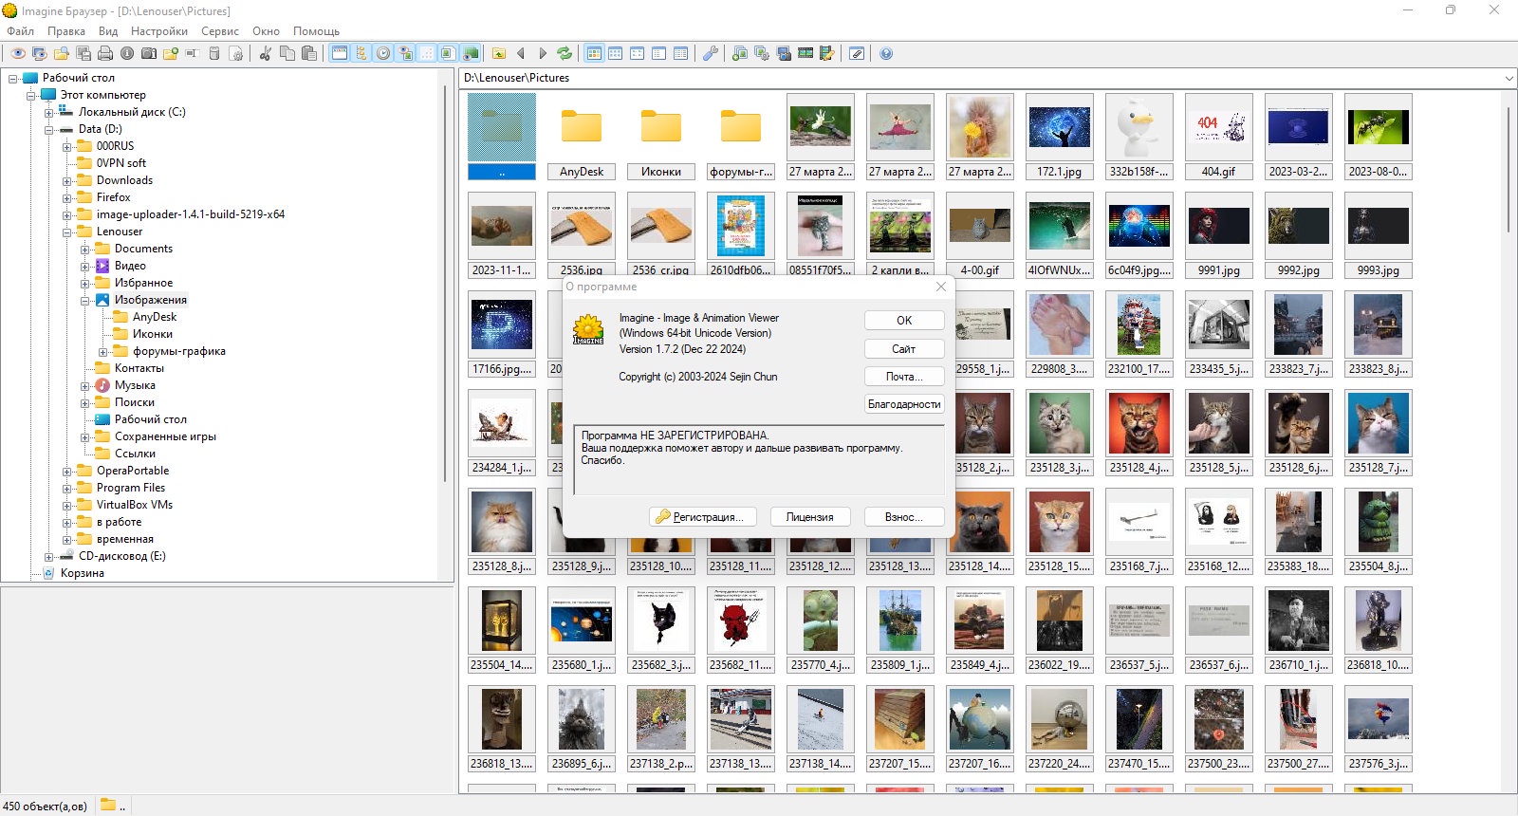The height and width of the screenshot is (816, 1518).
Task: Open the Настройки menu
Action: (x=159, y=31)
